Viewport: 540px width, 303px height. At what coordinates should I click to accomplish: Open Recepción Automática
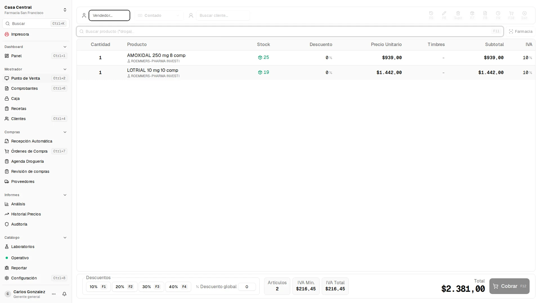tap(36, 141)
